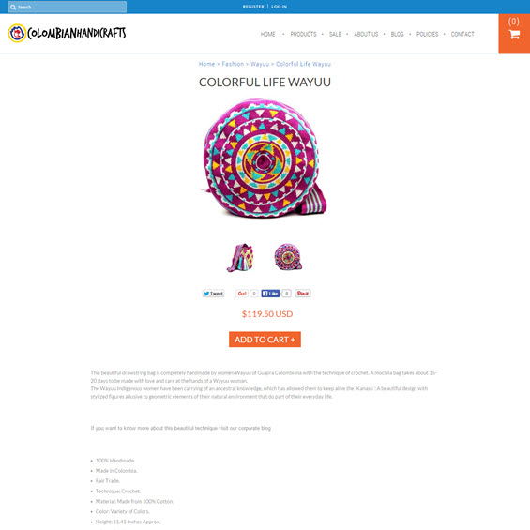
Task: Click the ColombianHandicrafts logo
Action: [x=67, y=33]
